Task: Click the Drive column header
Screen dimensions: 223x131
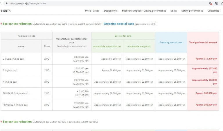Action: (x=47, y=46)
